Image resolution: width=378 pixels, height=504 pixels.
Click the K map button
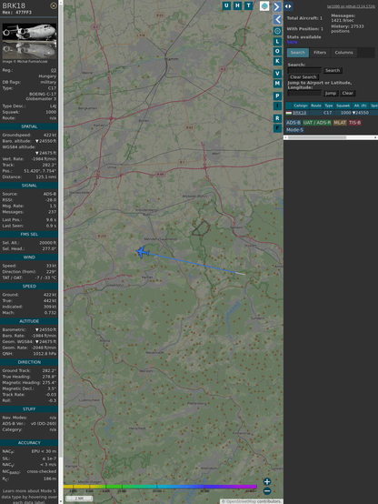(277, 61)
